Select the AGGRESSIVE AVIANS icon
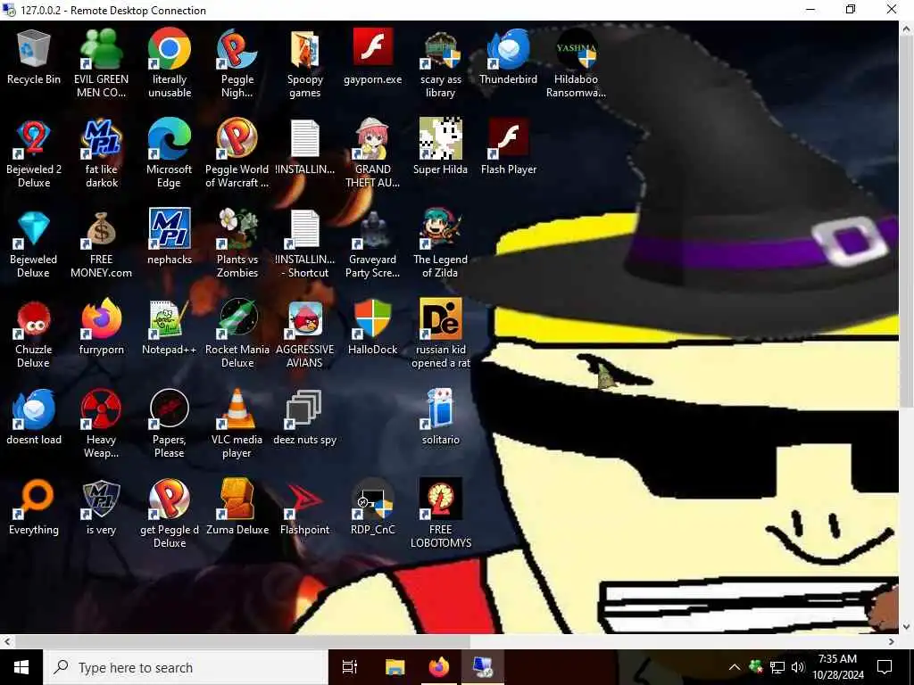914x685 pixels. click(304, 334)
